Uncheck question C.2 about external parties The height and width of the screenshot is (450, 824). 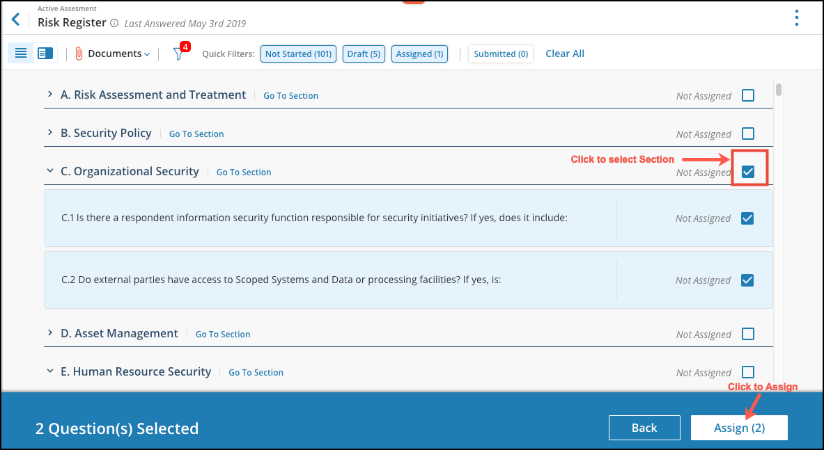(x=748, y=280)
